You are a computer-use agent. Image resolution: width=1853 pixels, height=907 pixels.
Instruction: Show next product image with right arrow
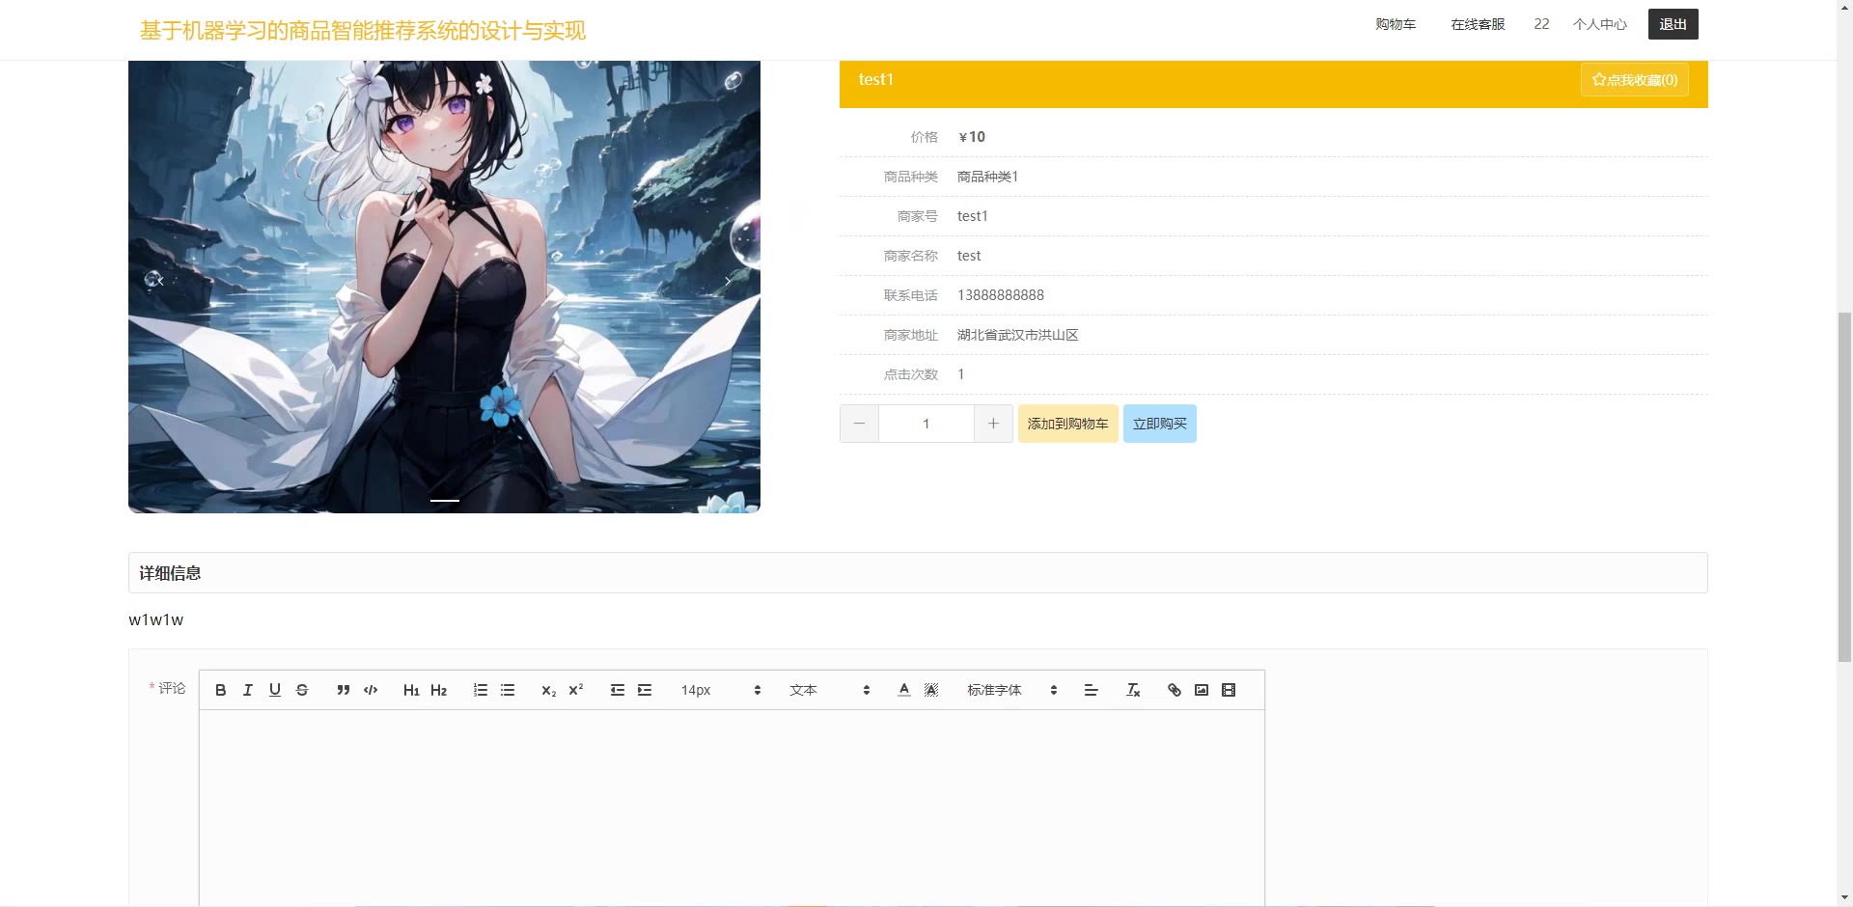click(728, 281)
